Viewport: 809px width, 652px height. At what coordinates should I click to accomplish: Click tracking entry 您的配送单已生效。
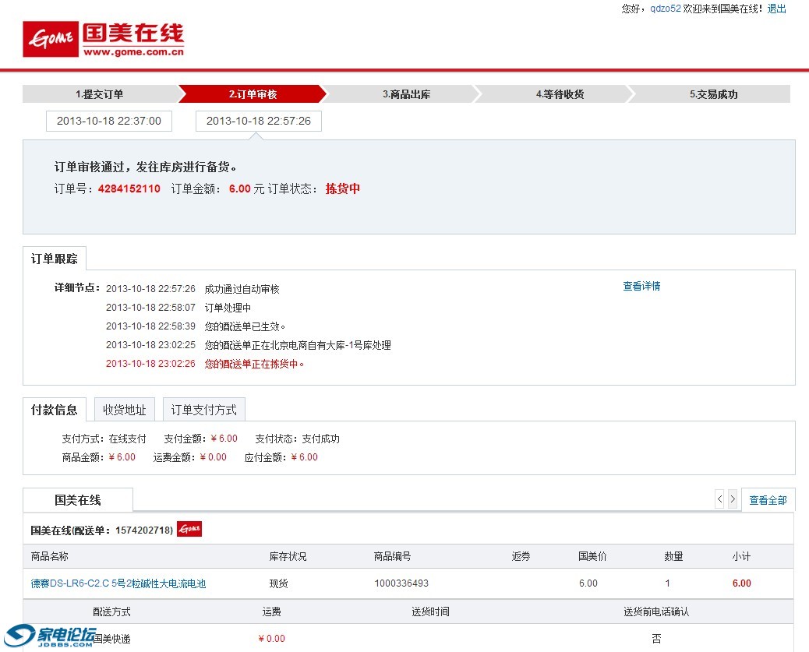(245, 326)
